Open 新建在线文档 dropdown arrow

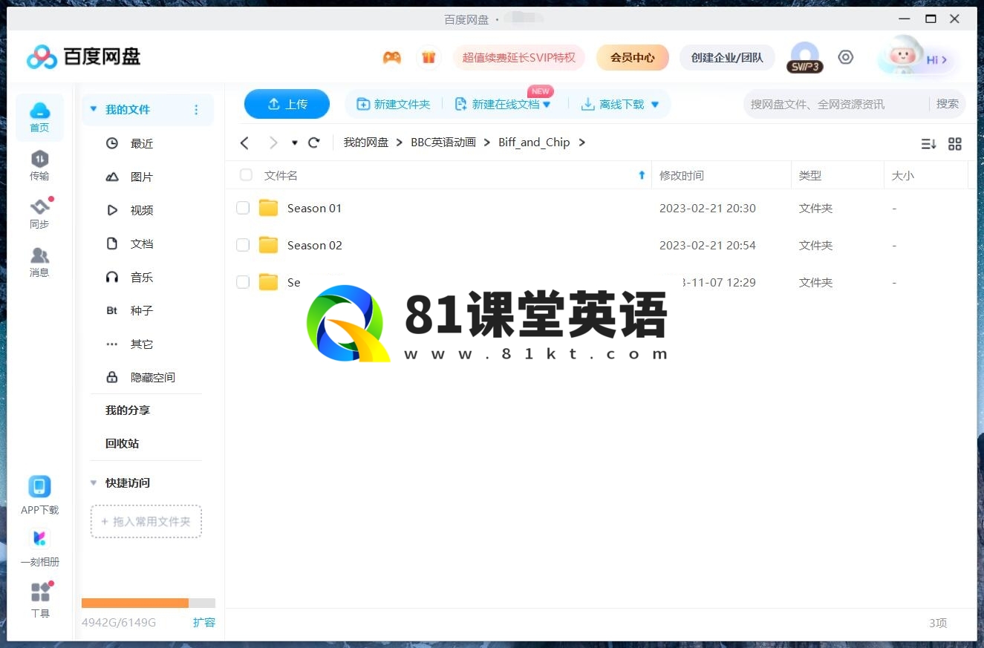[547, 105]
